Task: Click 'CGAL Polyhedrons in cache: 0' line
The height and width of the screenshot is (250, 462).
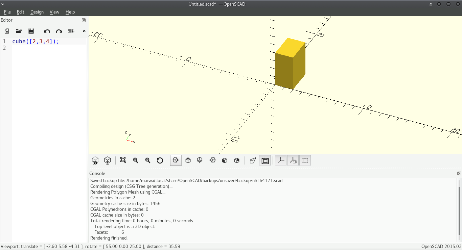Action: 119,209
